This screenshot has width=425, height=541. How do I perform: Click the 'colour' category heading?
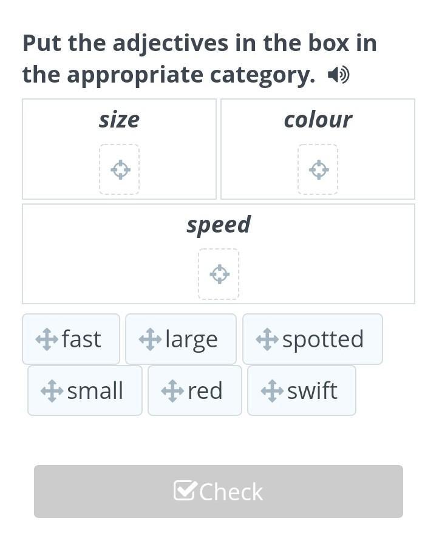tap(318, 120)
